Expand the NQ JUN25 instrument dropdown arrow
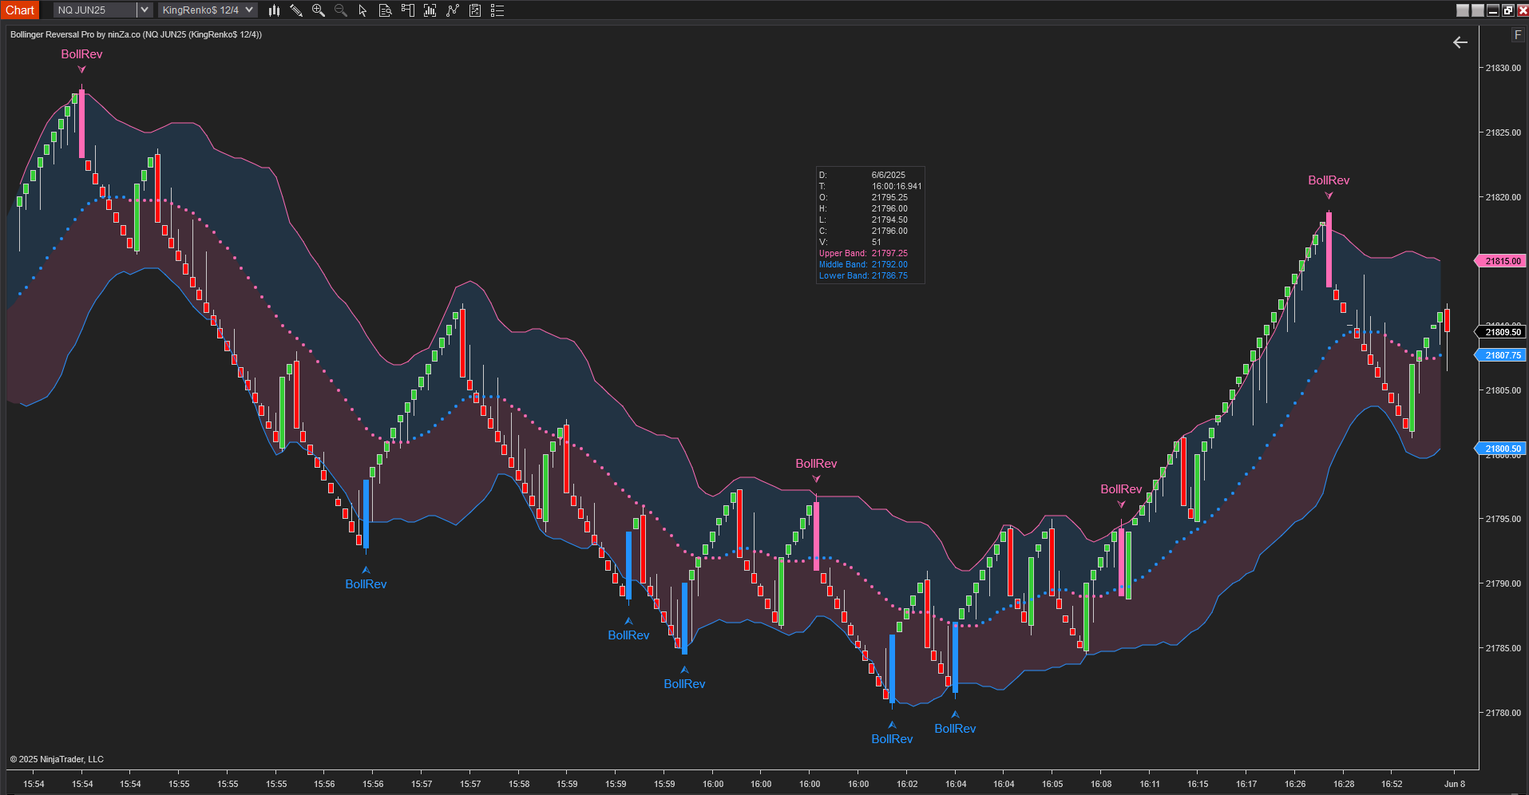1529x795 pixels. pyautogui.click(x=145, y=10)
